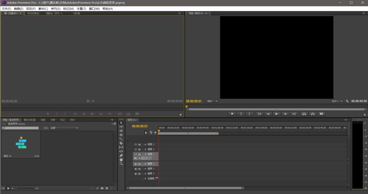Click the Export Frame camera icon

pos(321,114)
